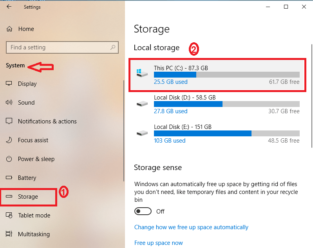Select the Power & sleep icon
Screen dimensions: 313x248
[x=9, y=159]
